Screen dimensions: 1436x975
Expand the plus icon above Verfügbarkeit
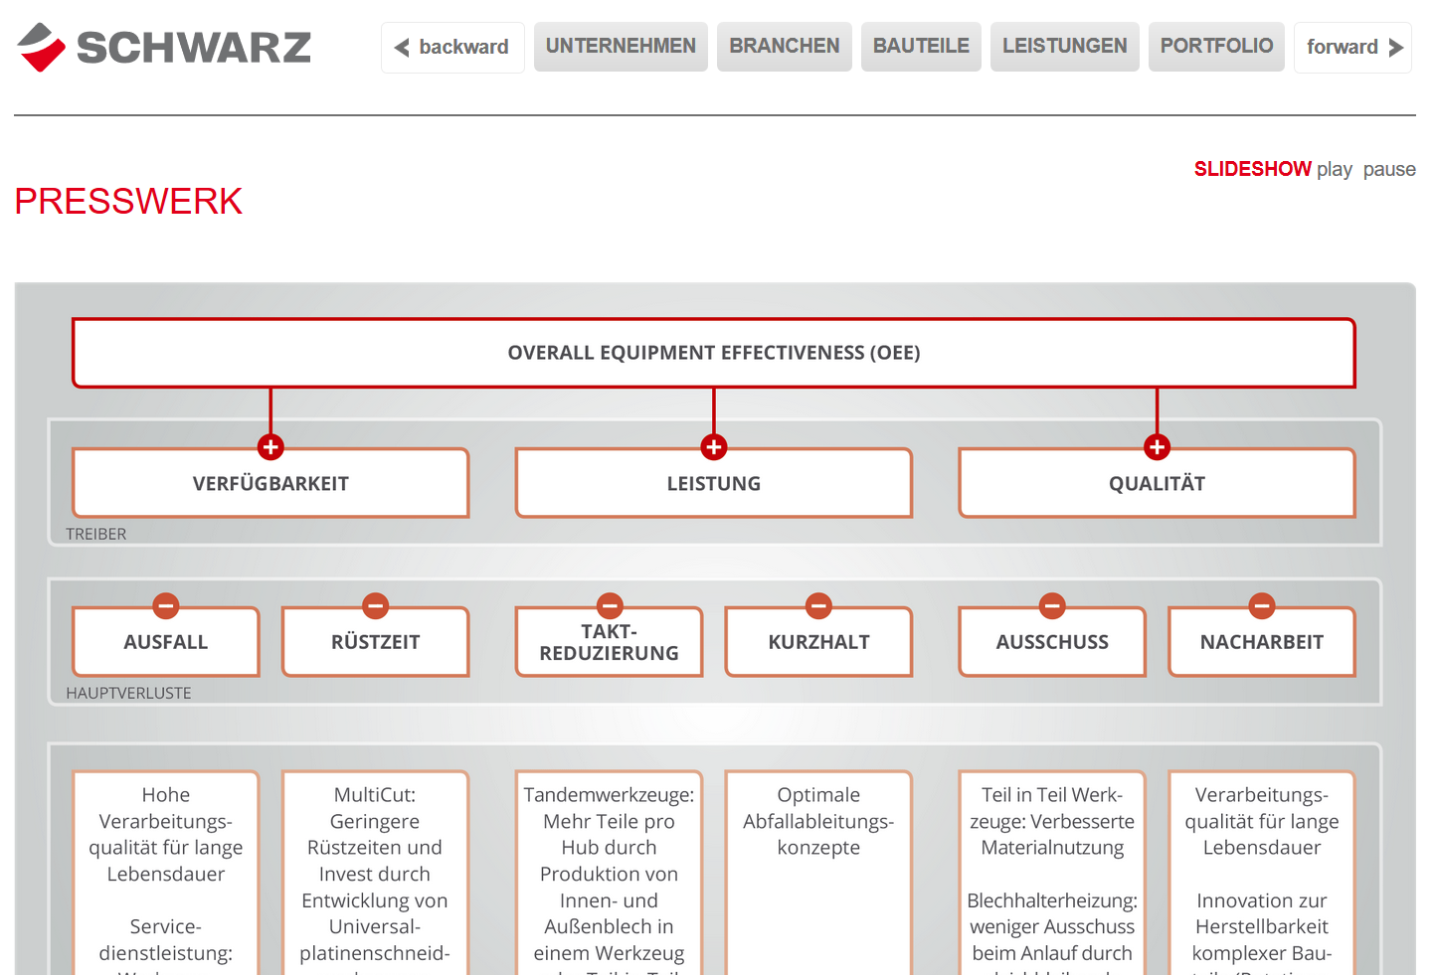[x=270, y=447]
